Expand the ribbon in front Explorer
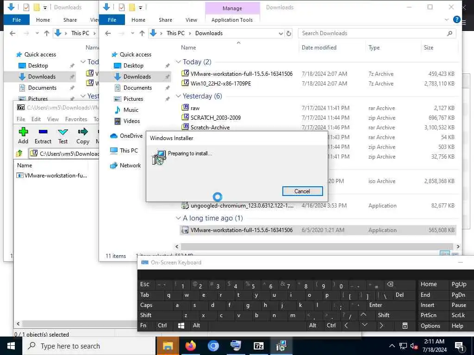The width and height of the screenshot is (474, 355). (x=447, y=19)
